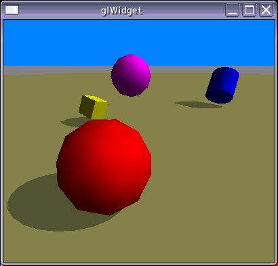278x266 pixels.
Task: Pick the magenta floating sphere
Action: pyautogui.click(x=131, y=75)
